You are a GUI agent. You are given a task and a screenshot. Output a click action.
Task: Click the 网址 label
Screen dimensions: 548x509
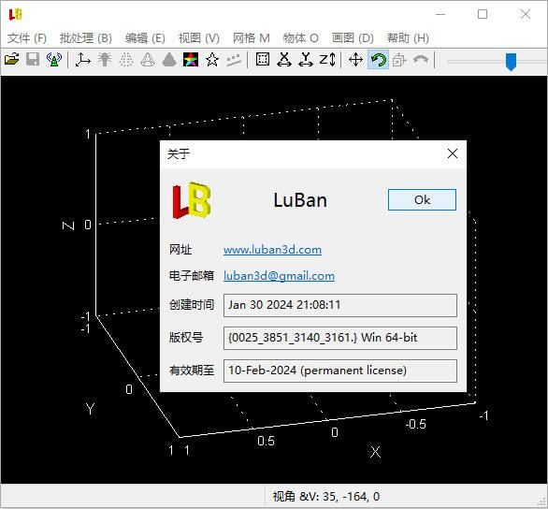180,250
